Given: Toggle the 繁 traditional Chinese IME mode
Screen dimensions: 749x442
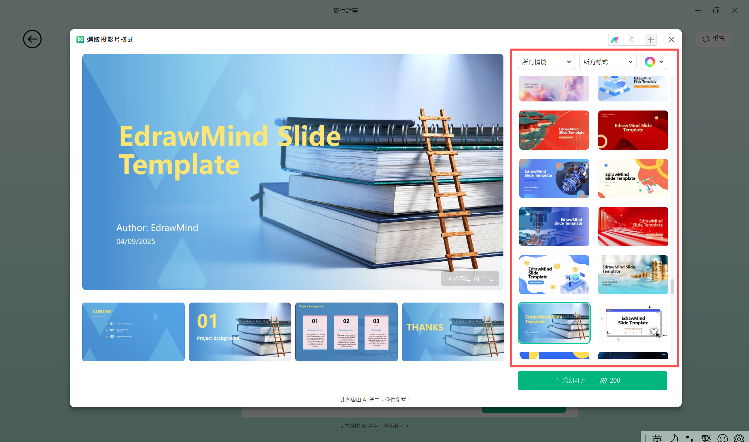Looking at the screenshot, I should coord(706,438).
